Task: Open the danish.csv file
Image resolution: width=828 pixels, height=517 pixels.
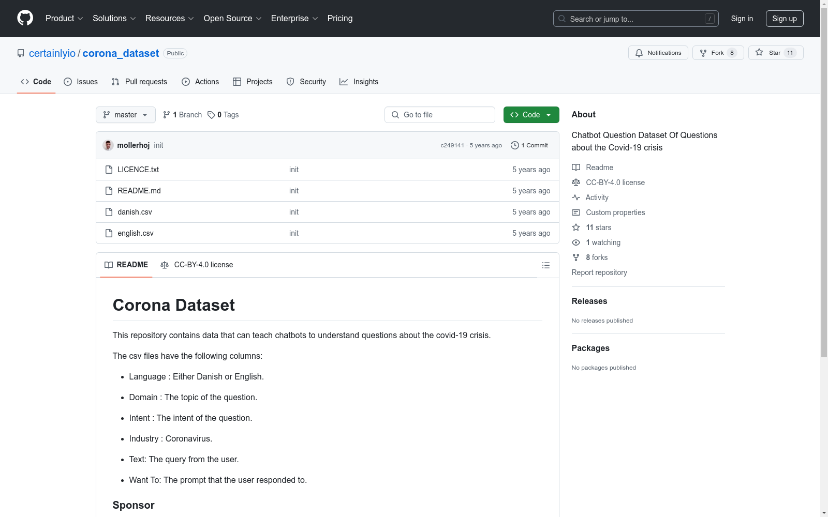Action: [x=135, y=212]
